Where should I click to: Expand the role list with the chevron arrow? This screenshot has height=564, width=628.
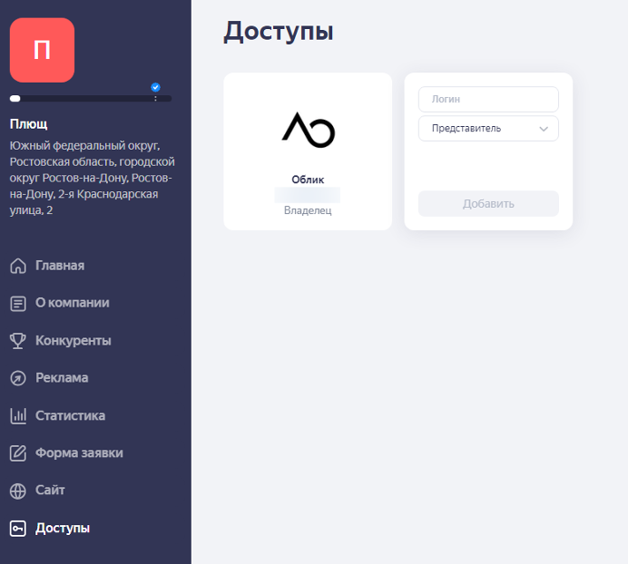click(x=544, y=129)
